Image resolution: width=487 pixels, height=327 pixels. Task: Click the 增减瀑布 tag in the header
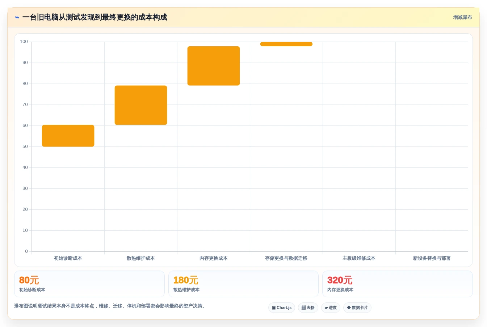tap(462, 17)
